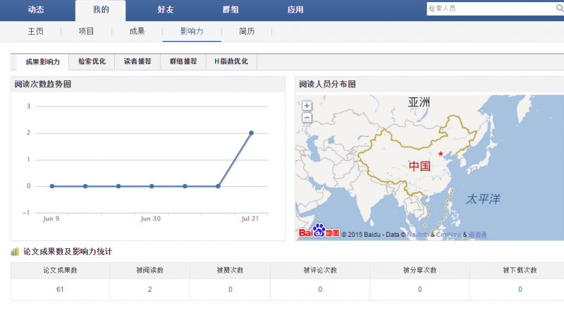Click the 太平洋 label on the map
Image resolution: width=564 pixels, height=327 pixels.
[483, 199]
